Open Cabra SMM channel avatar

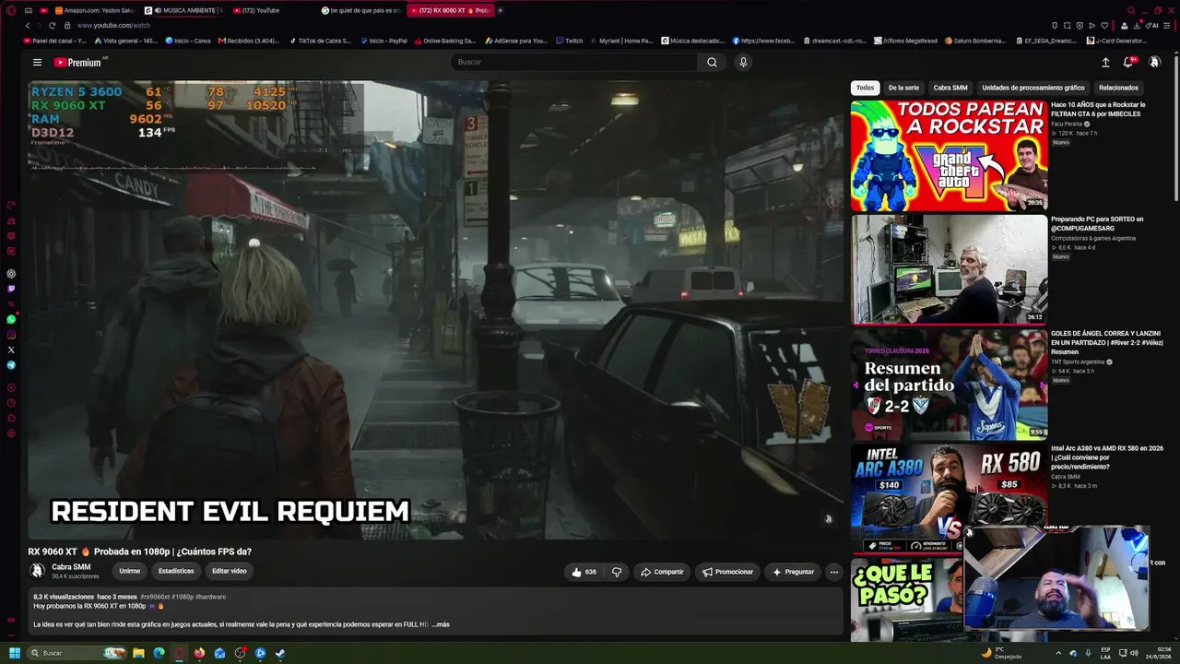point(38,571)
